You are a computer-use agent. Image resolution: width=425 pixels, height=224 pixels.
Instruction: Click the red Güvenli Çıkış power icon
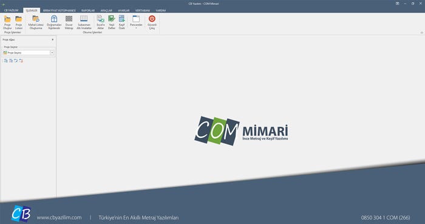point(152,19)
